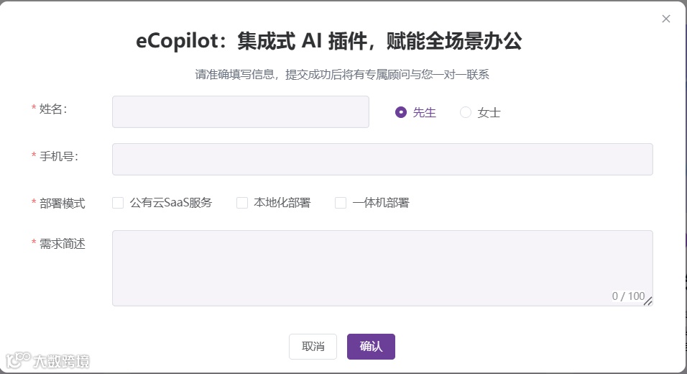The width and height of the screenshot is (687, 374).
Task: Check the 公有云SaaS服务 checkbox
Action: (118, 203)
